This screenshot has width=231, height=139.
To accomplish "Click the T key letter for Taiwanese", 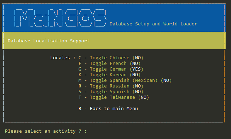I will coord(80,97).
